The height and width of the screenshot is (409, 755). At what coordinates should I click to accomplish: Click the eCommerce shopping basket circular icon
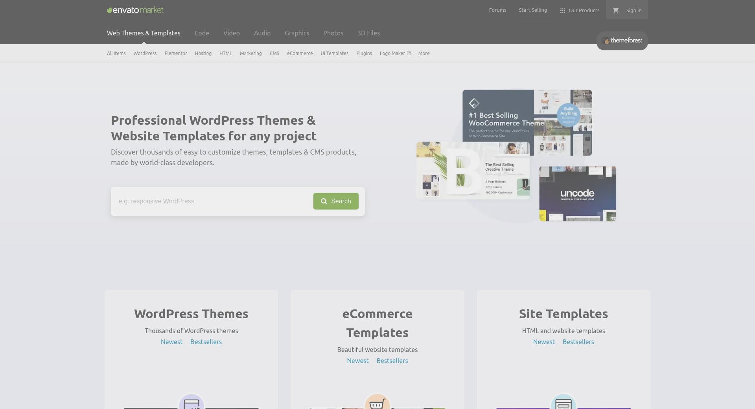click(x=377, y=402)
